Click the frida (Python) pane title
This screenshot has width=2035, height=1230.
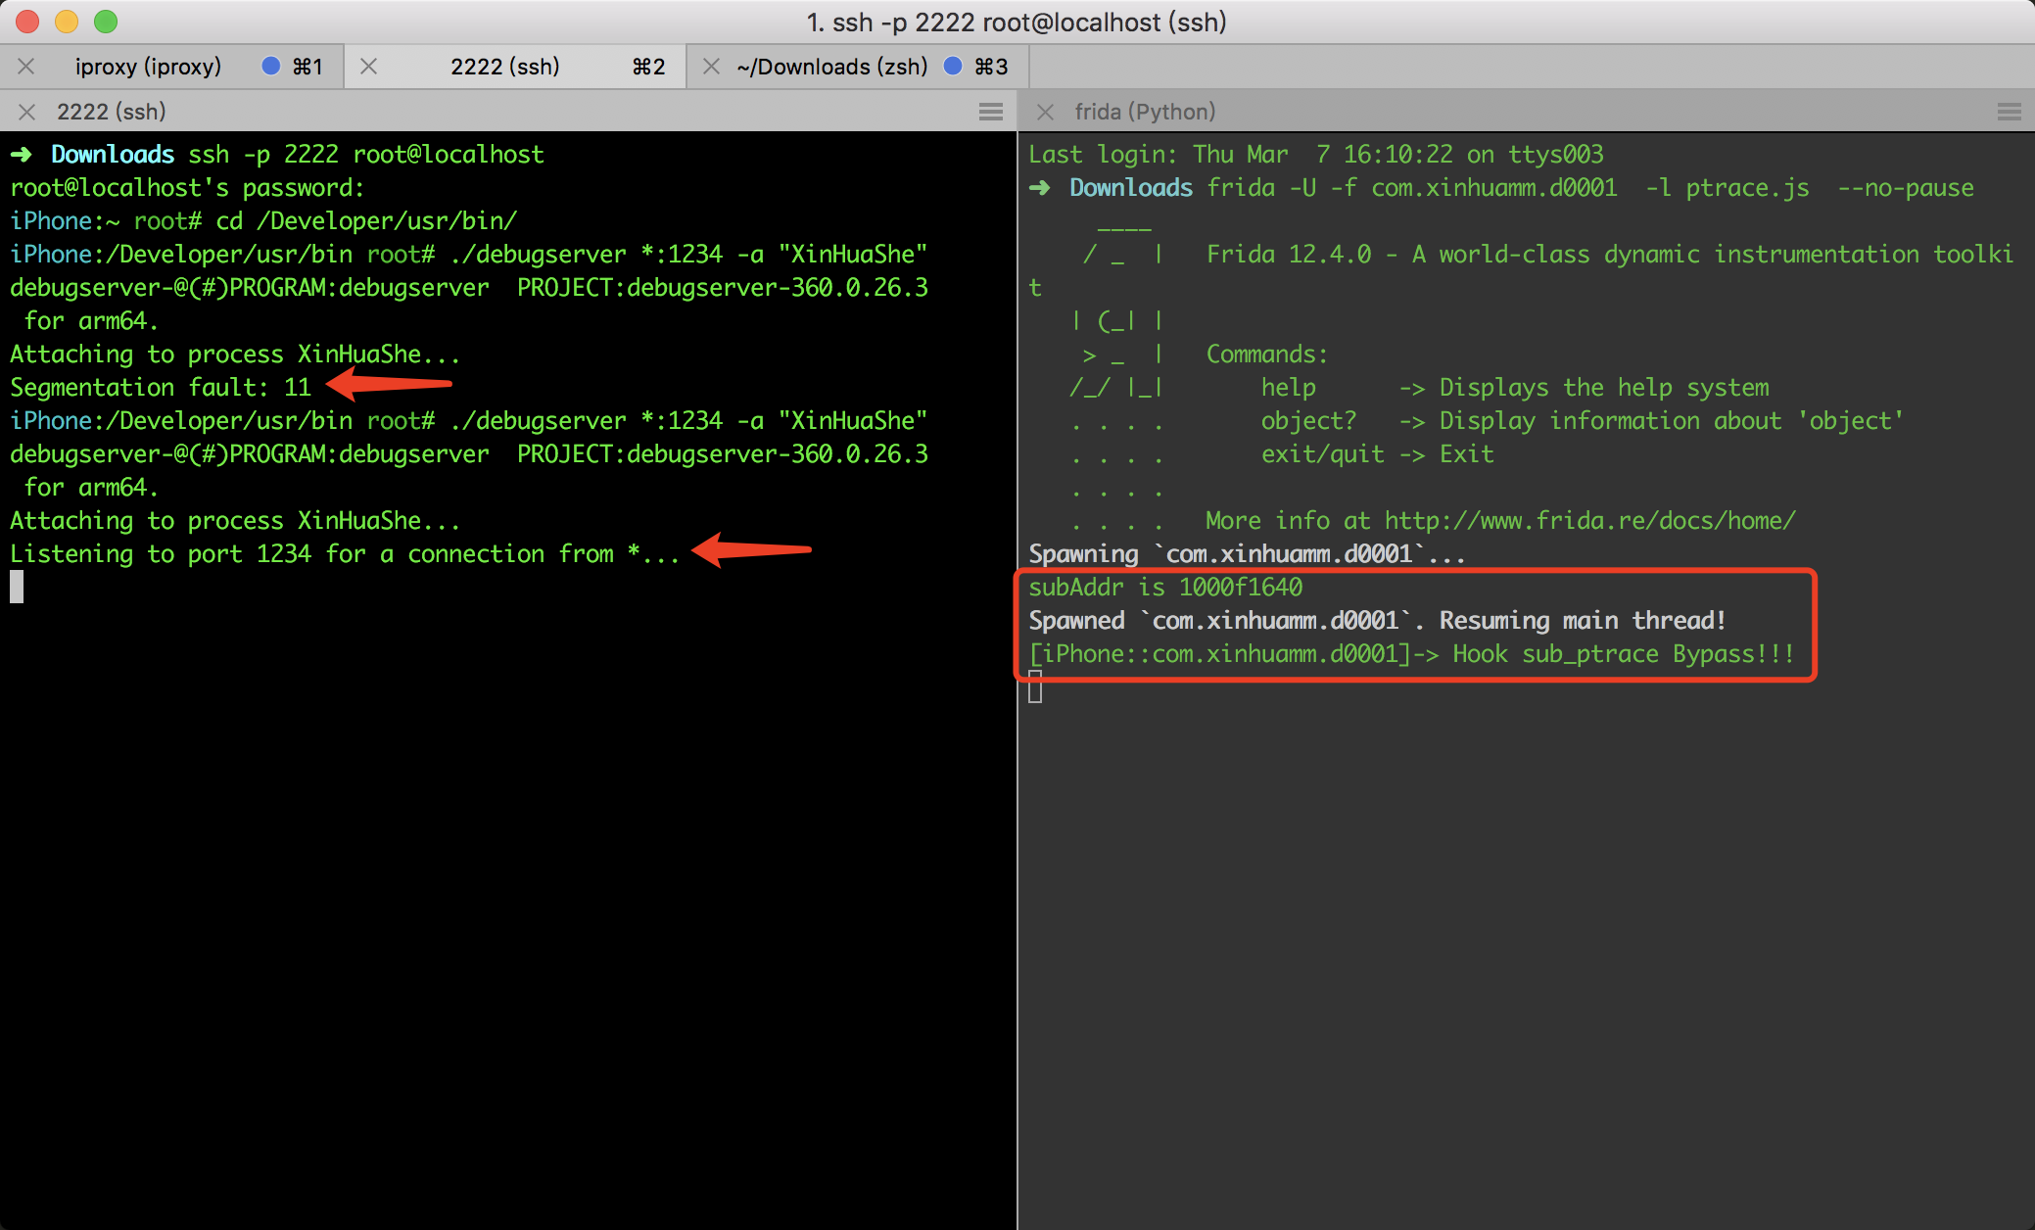pos(1145,112)
